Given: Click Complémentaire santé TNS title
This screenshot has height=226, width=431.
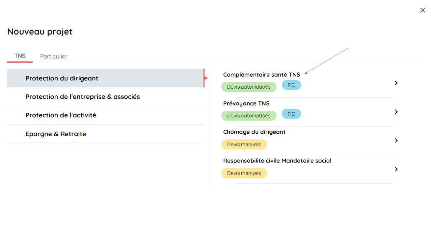Looking at the screenshot, I should point(261,75).
